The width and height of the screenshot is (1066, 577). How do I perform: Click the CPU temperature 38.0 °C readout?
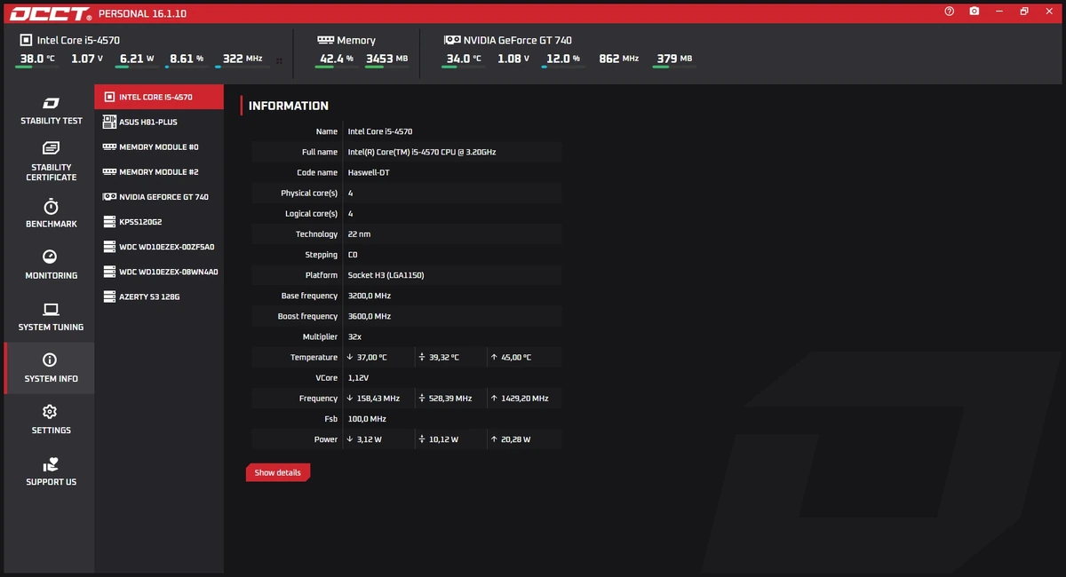(37, 59)
